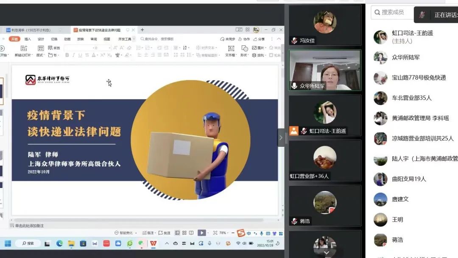Image resolution: width=458 pixels, height=258 pixels.
Task: Open the 78% zoom level dropdown
Action: pos(223,233)
